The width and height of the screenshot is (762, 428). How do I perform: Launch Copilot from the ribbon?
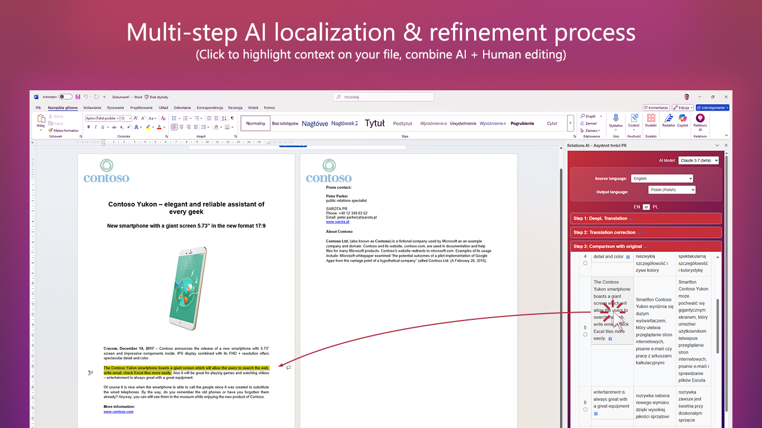(x=683, y=120)
